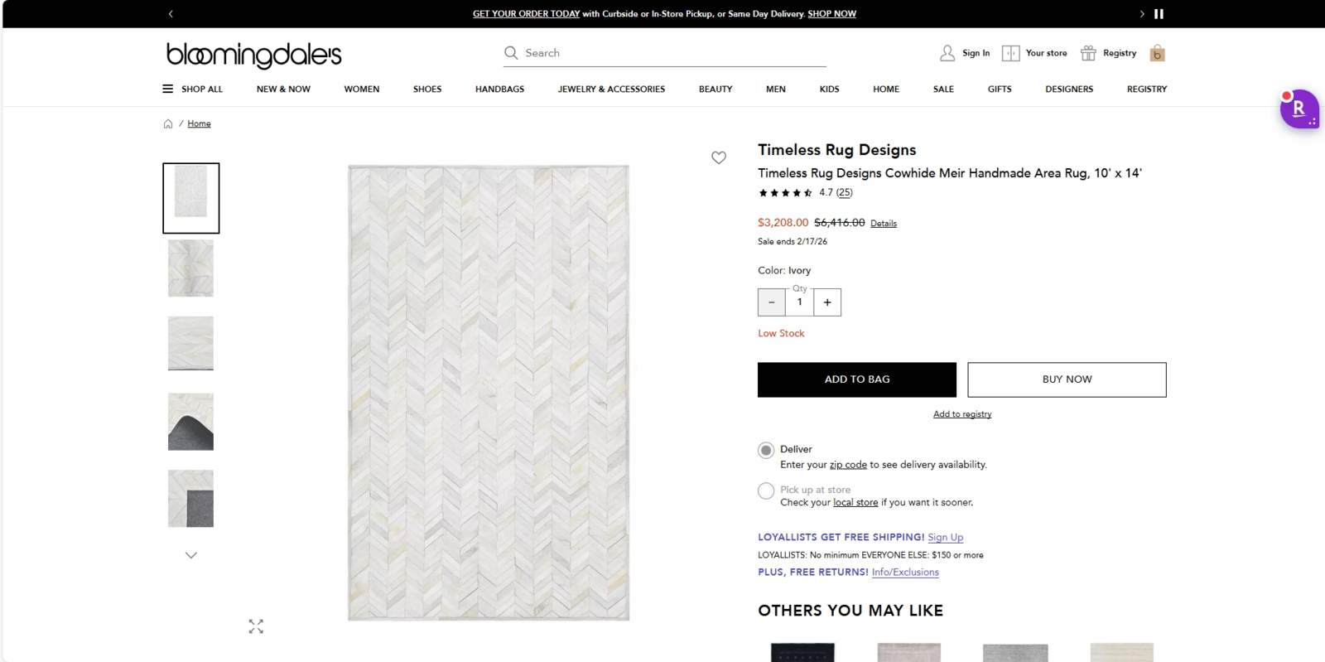View the rolled rug corner thumbnail
The width and height of the screenshot is (1325, 662).
(190, 422)
